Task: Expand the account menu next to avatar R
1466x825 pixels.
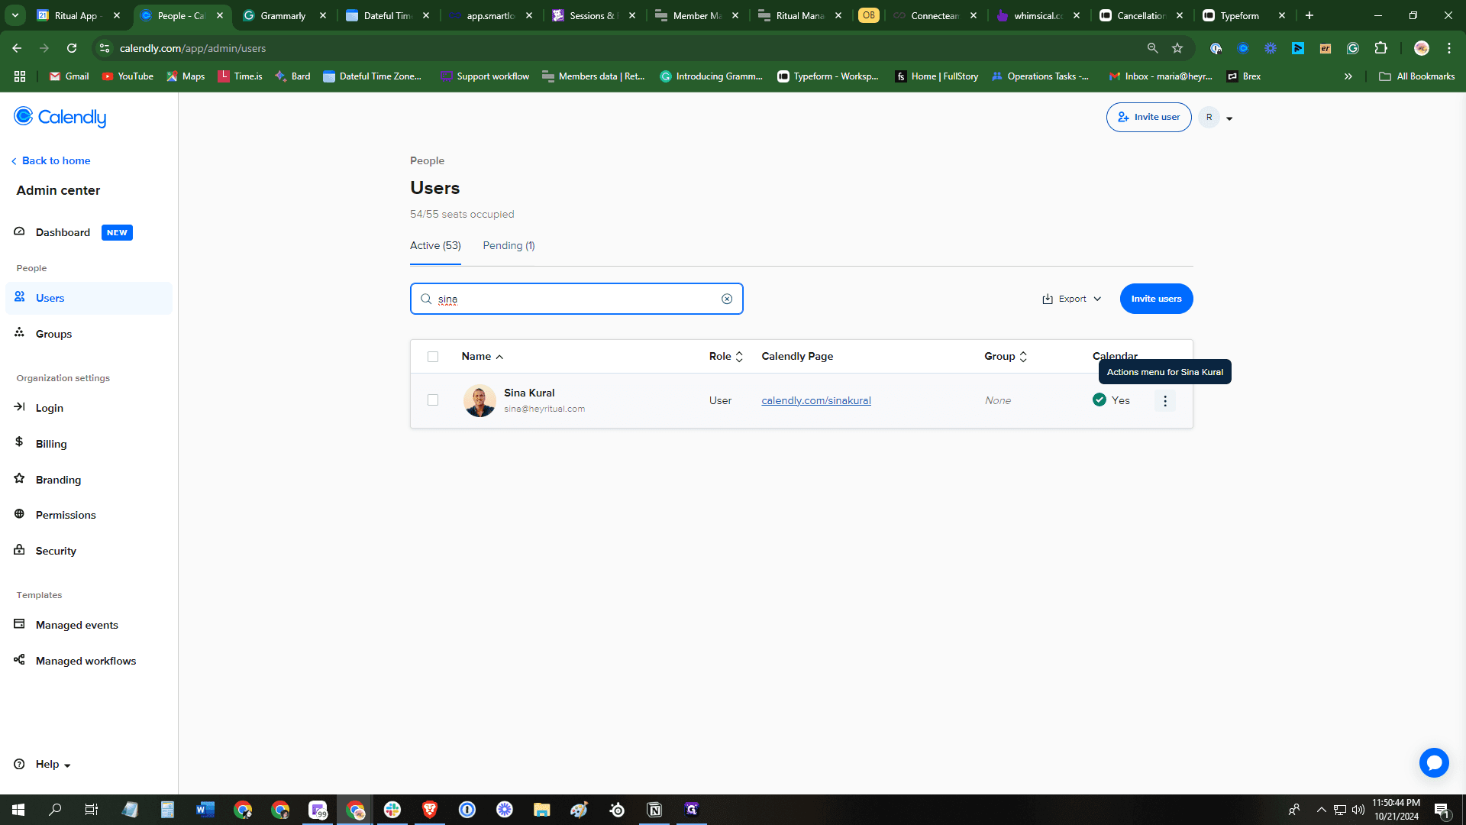Action: [1229, 118]
